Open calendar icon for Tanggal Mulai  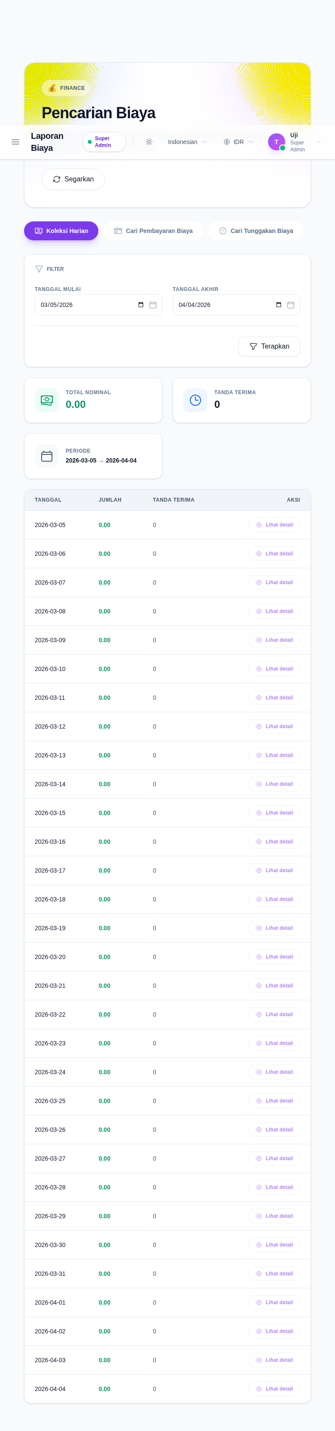point(153,305)
